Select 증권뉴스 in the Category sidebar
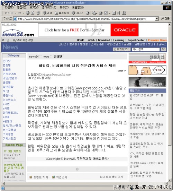The width and height of the screenshot is (173, 191). [x=8, y=95]
